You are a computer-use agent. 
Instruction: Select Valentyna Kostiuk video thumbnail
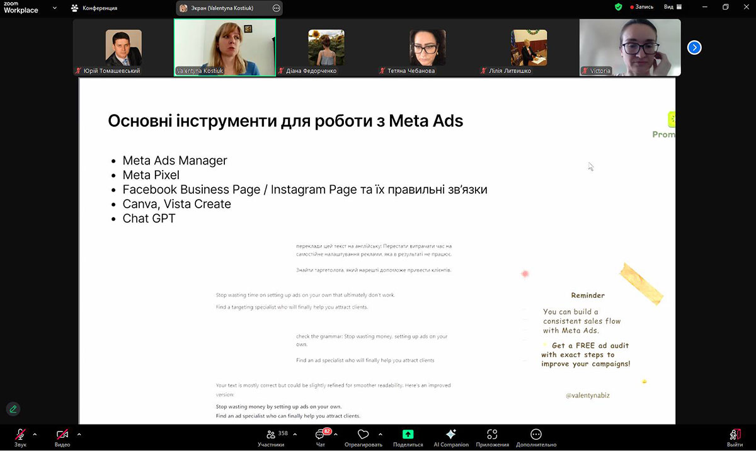coord(225,48)
